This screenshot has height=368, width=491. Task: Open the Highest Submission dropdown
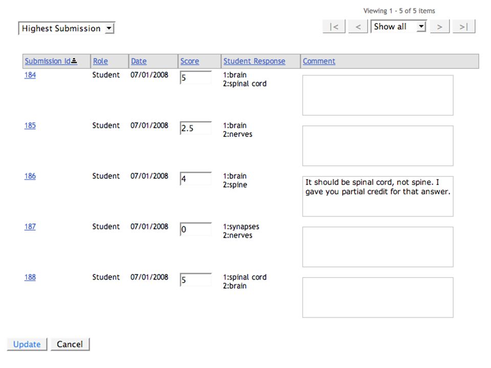(x=66, y=28)
